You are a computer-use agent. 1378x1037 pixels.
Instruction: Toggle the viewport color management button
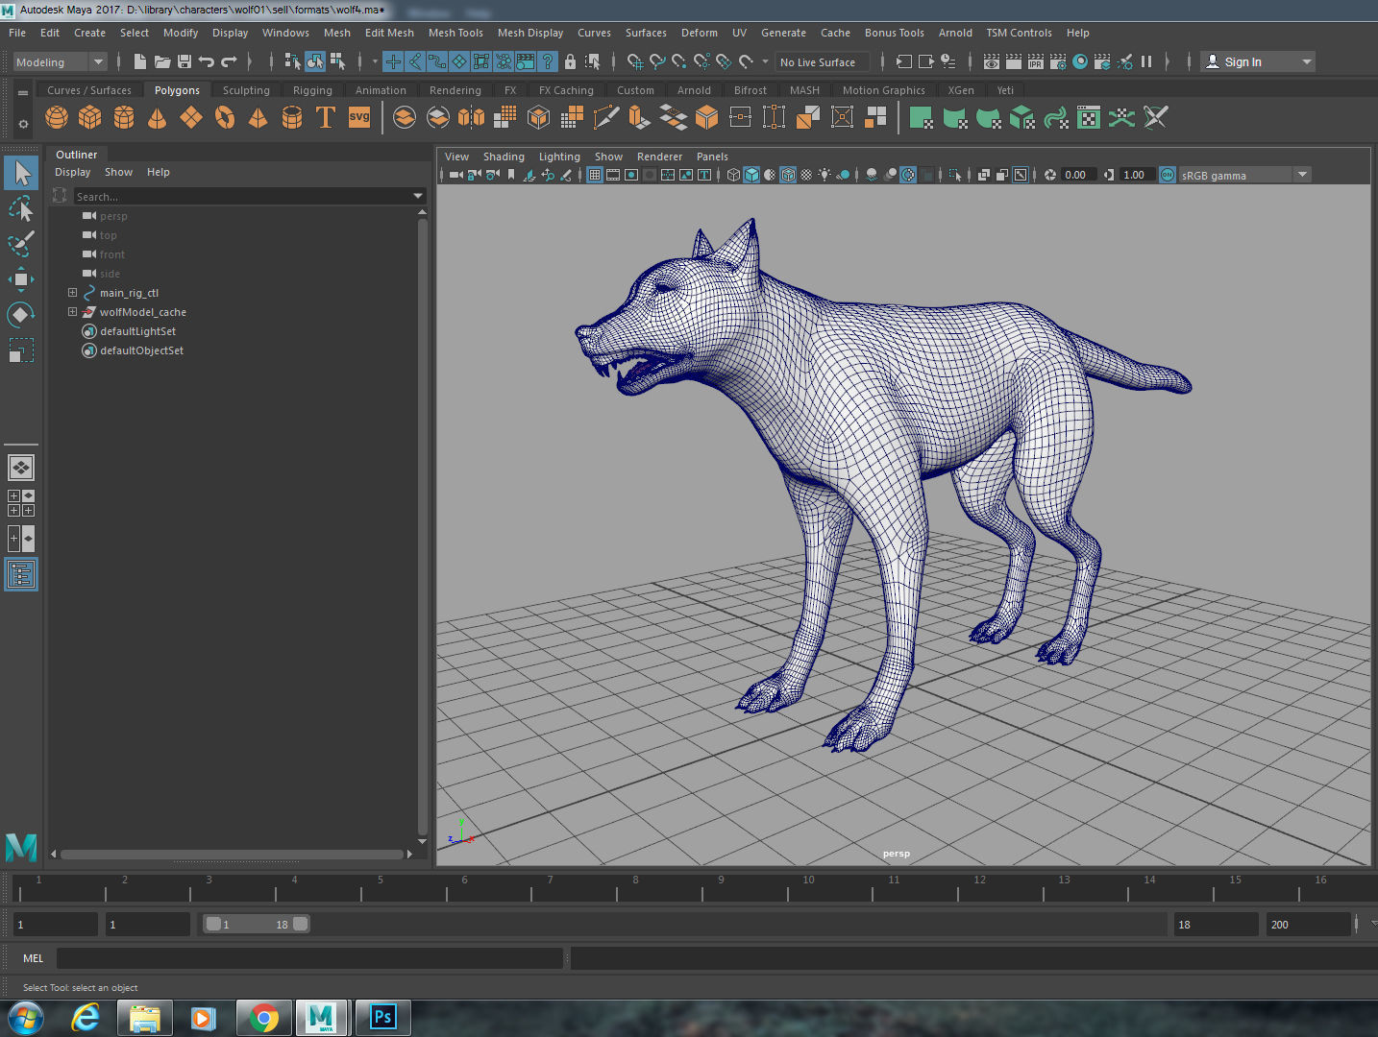tap(1168, 175)
